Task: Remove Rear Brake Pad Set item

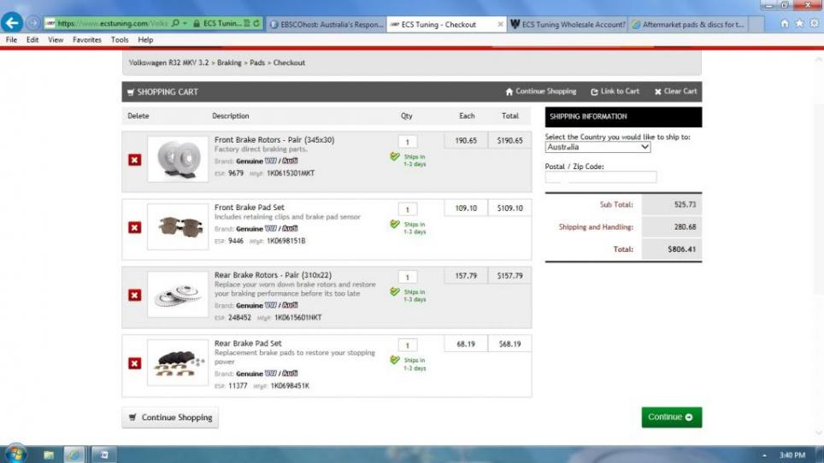Action: pos(134,363)
